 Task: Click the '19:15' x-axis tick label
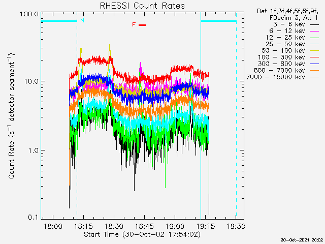(205, 226)
